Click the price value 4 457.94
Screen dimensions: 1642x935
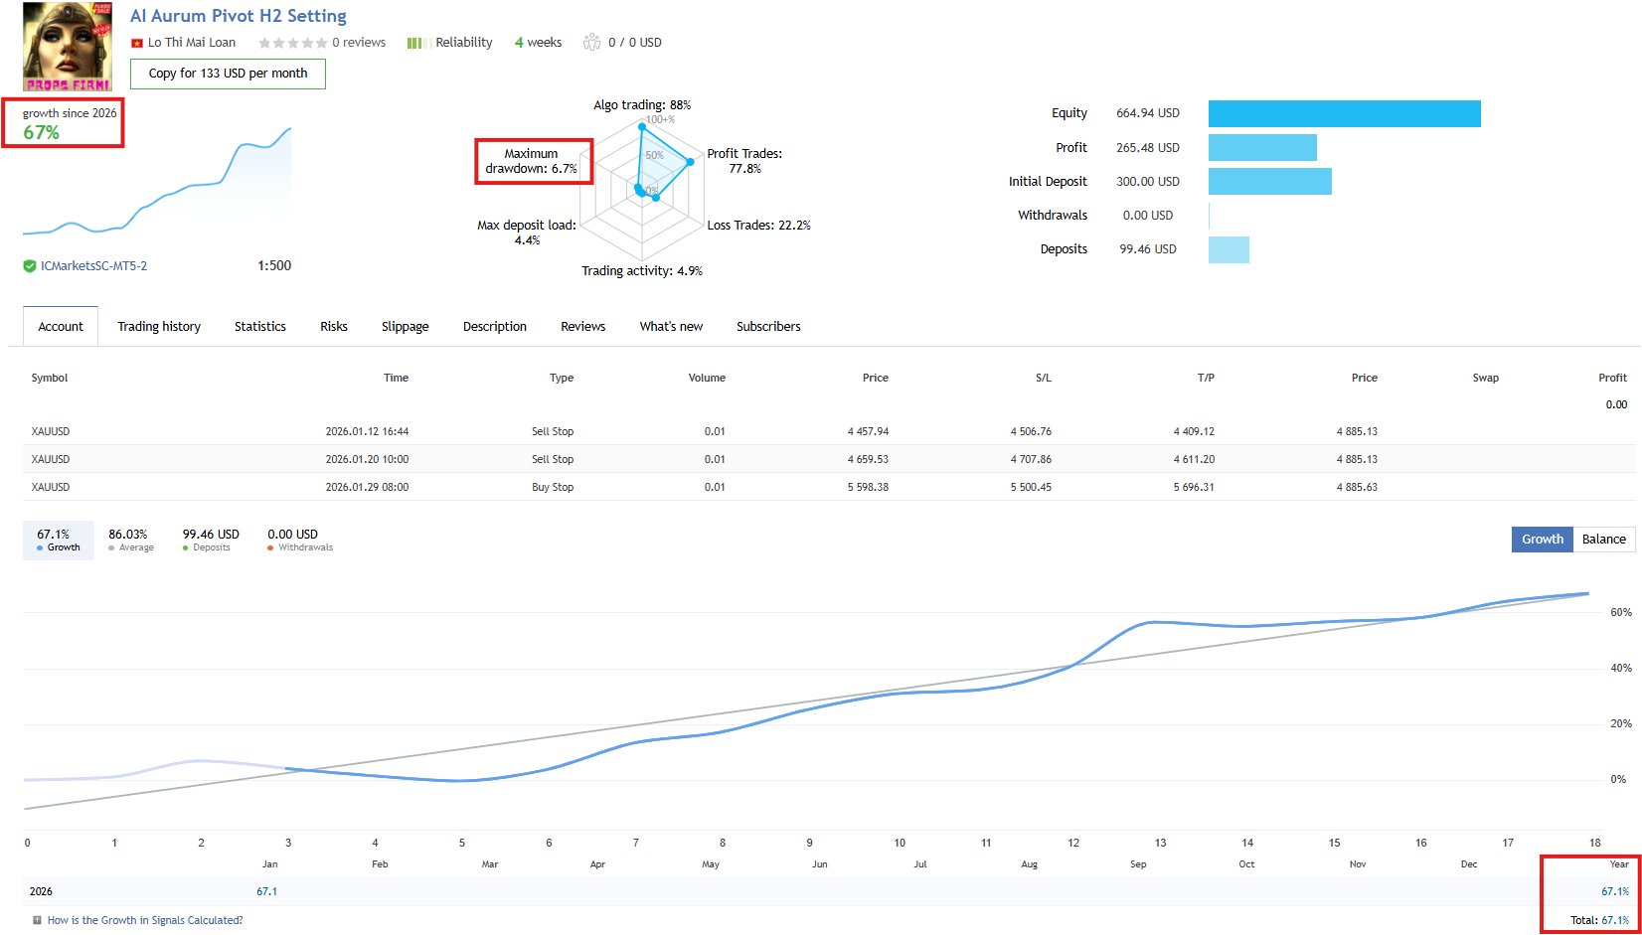click(x=868, y=431)
